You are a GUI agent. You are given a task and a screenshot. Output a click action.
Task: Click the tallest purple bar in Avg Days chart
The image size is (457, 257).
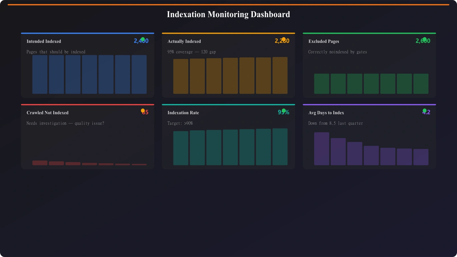pyautogui.click(x=322, y=148)
